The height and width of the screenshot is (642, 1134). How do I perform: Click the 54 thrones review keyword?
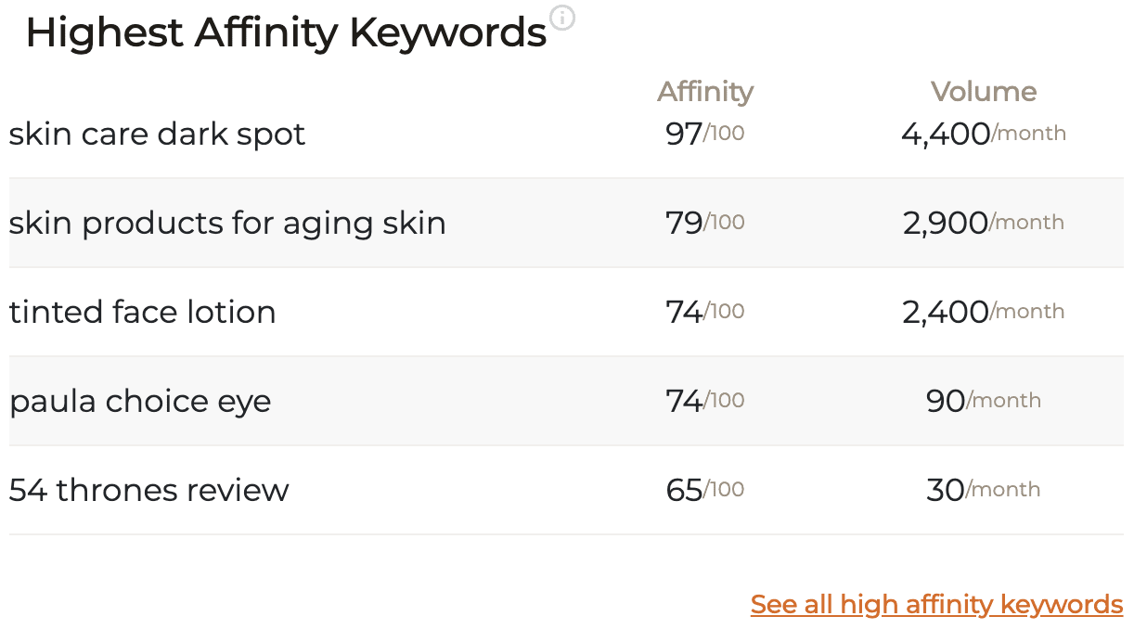(149, 491)
